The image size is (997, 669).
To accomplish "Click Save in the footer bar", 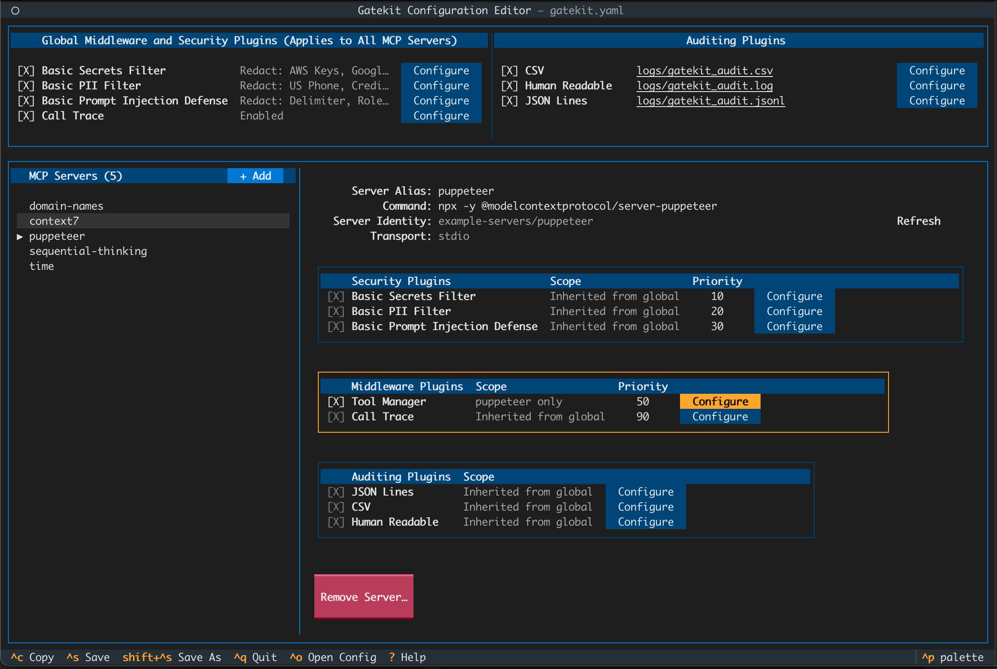I will click(89, 657).
